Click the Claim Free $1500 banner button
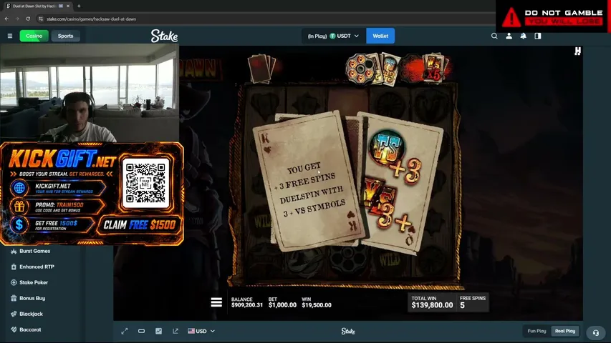 (x=139, y=225)
